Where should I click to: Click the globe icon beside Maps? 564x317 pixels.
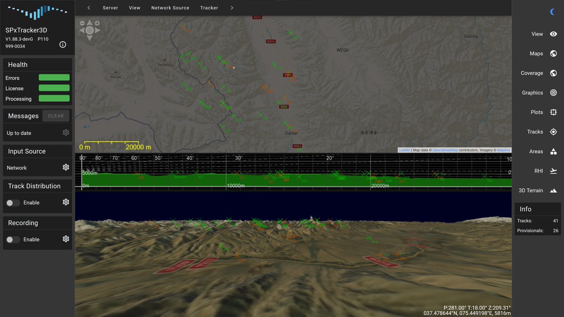tap(554, 54)
